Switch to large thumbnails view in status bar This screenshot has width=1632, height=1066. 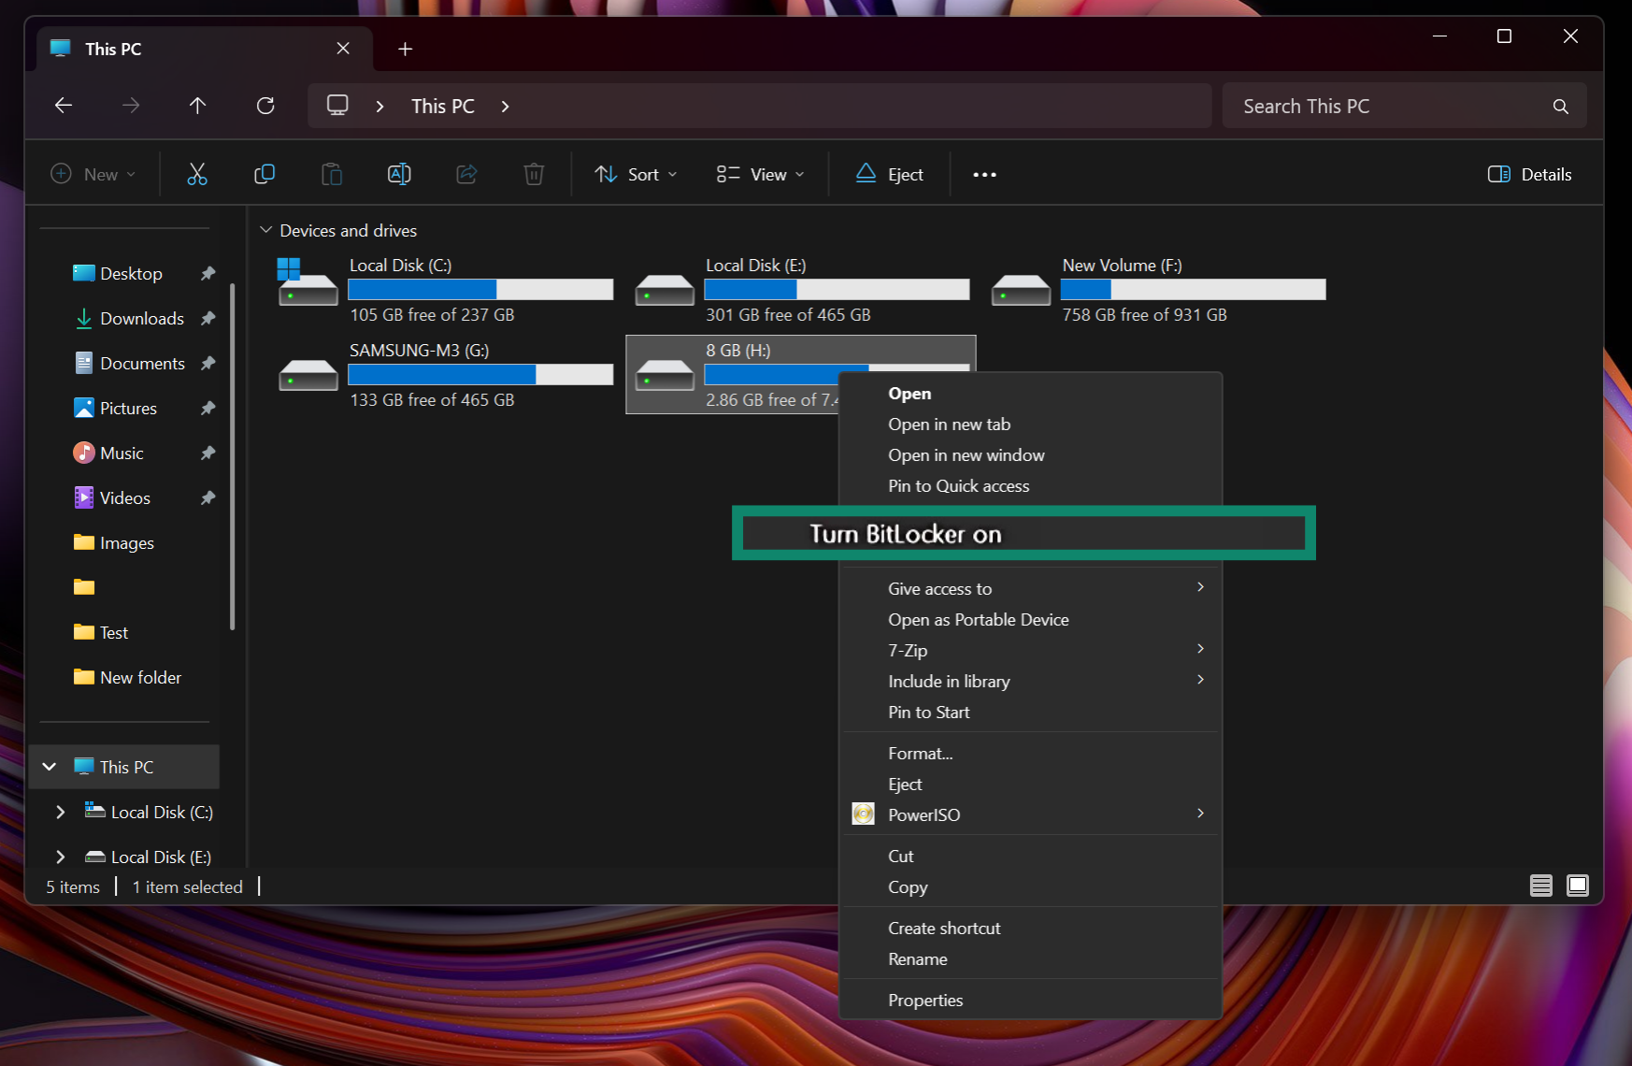(1578, 886)
